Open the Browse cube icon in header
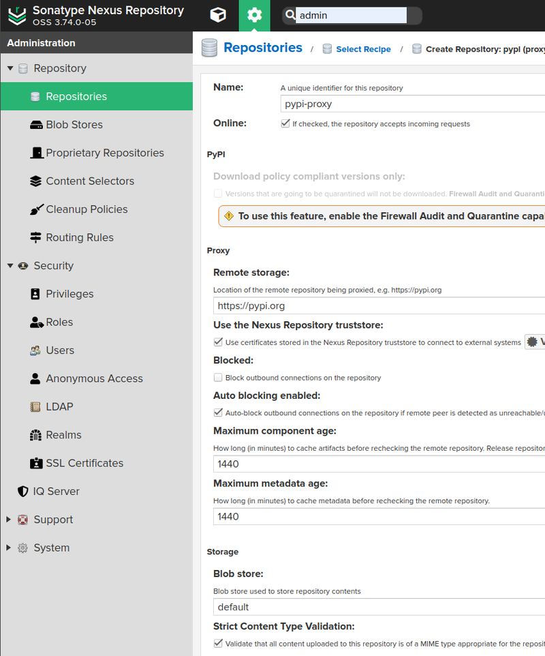 click(218, 16)
